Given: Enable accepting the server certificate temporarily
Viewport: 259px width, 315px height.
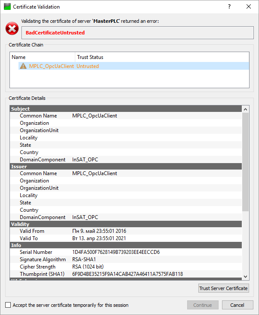Looking at the screenshot, I should pos(8,305).
